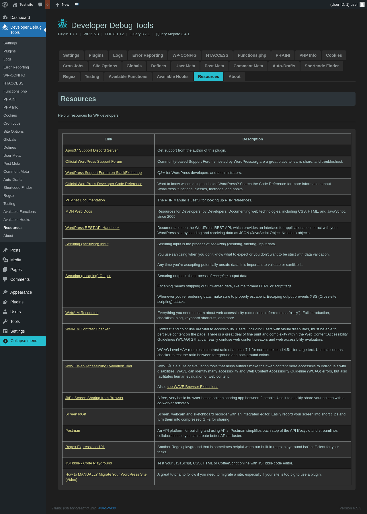Collapse the admin sidebar menu
367x514 pixels.
point(23,341)
